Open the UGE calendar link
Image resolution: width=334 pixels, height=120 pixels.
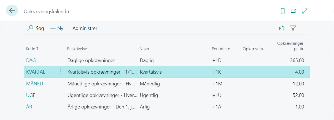coord(31,95)
